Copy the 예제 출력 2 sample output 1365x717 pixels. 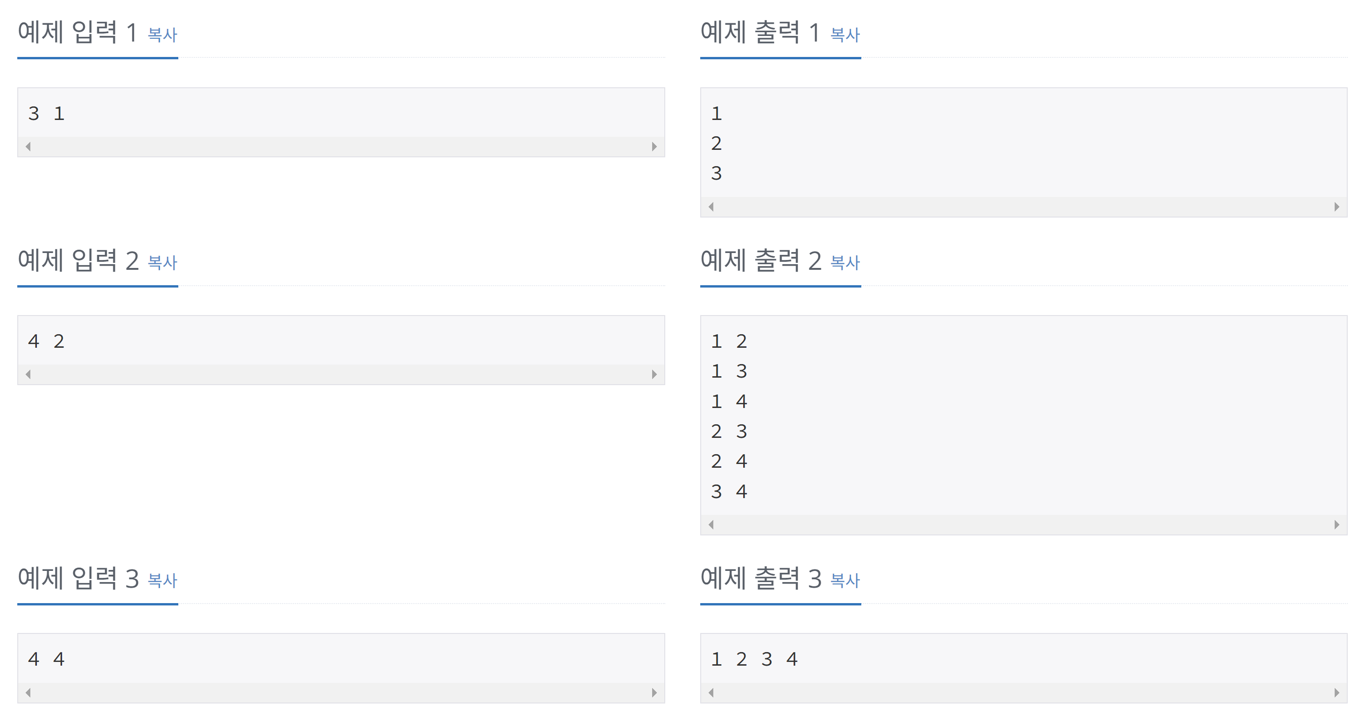[x=846, y=263]
